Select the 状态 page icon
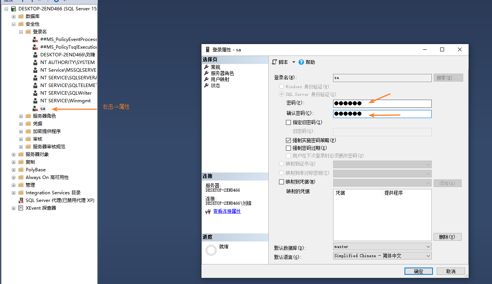This screenshot has height=284, width=492. pos(206,85)
